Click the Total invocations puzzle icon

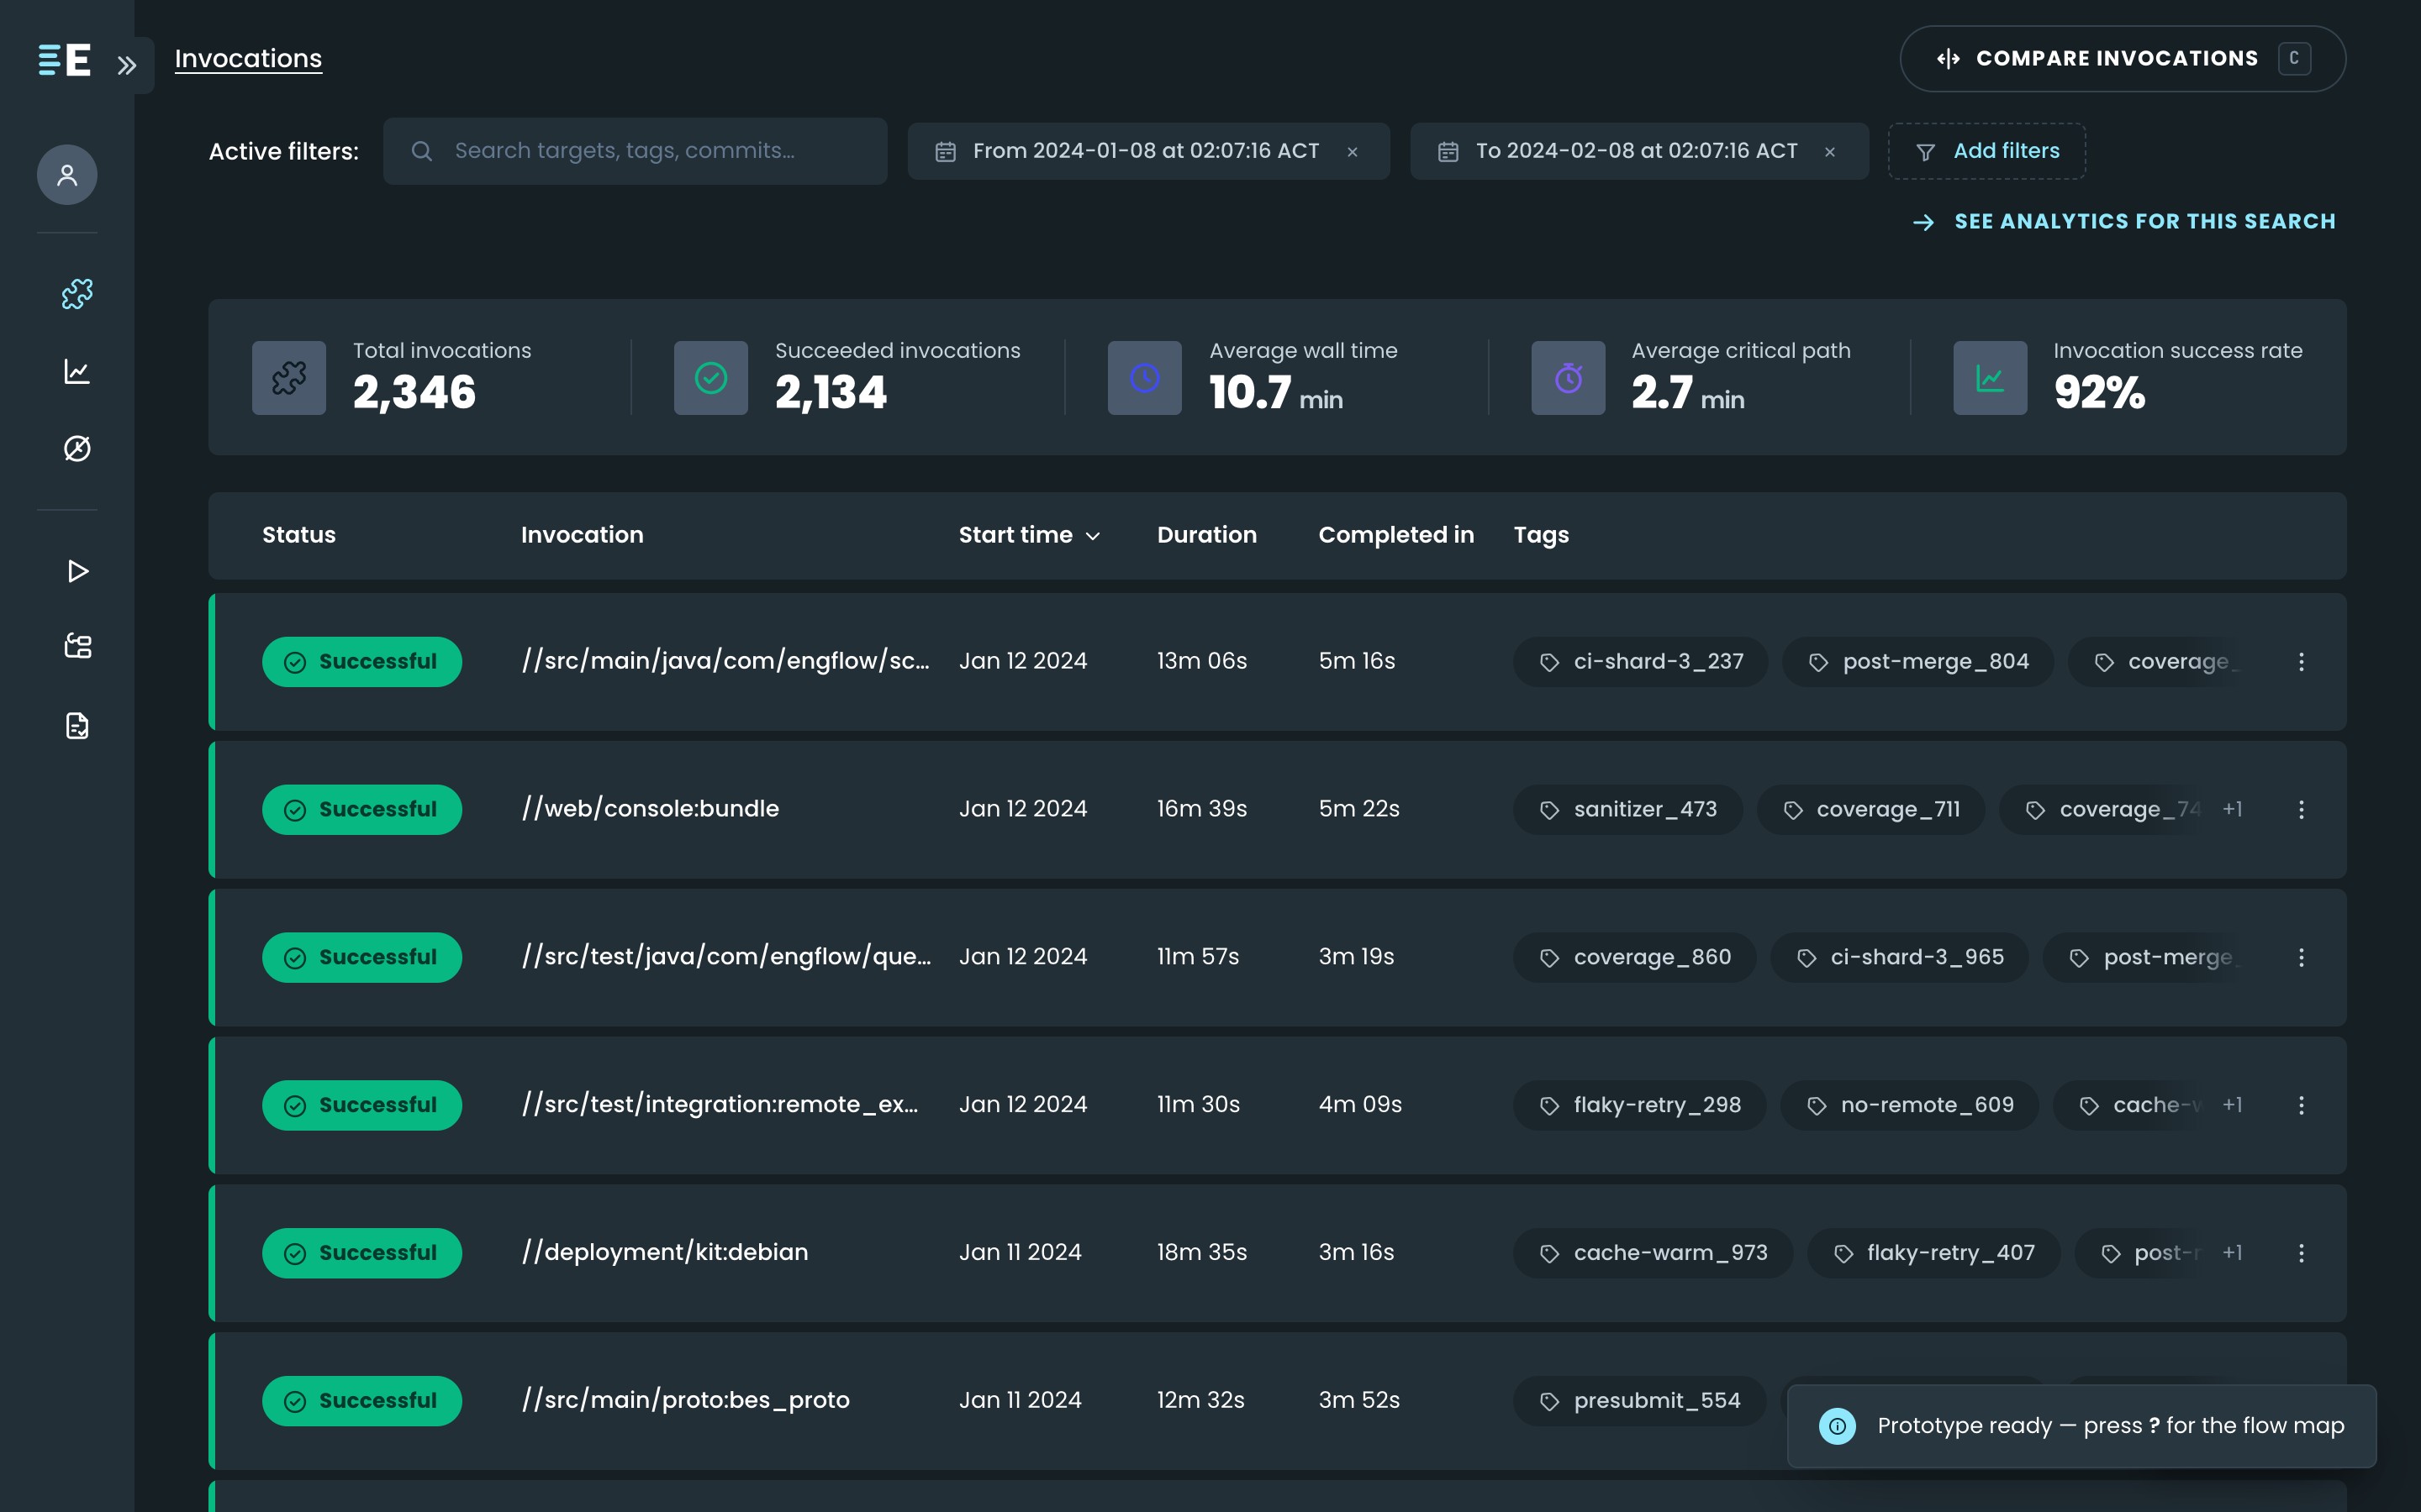289,378
